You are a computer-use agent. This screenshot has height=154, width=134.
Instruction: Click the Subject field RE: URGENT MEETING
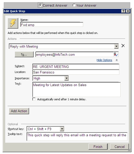[76, 67]
